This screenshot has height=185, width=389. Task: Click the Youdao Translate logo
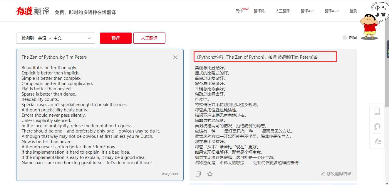tap(33, 11)
